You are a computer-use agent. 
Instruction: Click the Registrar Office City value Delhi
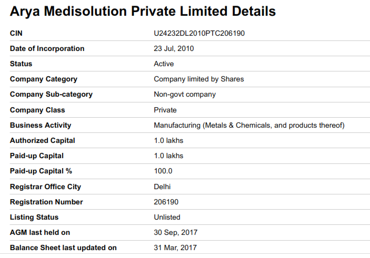pyautogui.click(x=162, y=187)
